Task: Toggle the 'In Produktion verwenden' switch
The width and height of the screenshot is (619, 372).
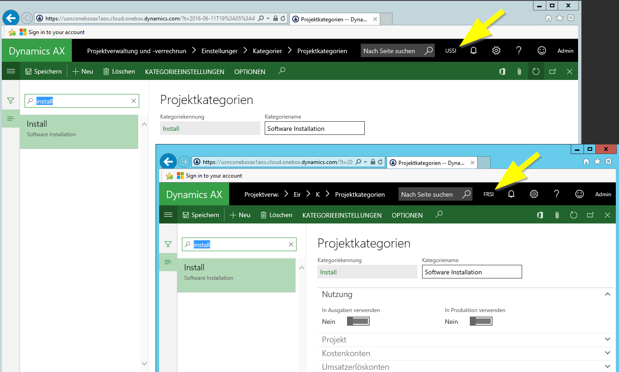Action: point(481,322)
